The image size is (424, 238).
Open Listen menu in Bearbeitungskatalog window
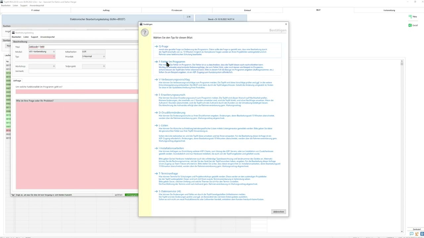point(26,37)
